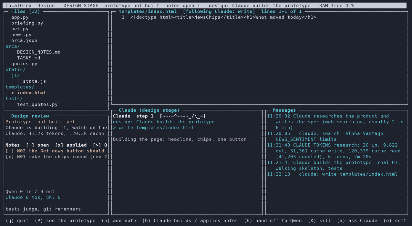Click 'design: Claude builds the prototype' in Claude panel
This screenshot has width=412, height=226.
pyautogui.click(x=164, y=122)
